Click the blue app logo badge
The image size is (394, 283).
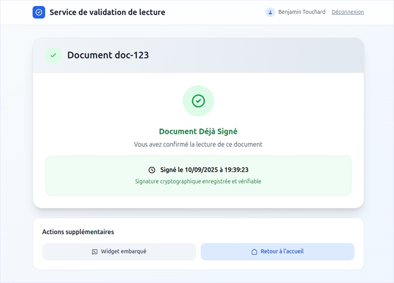click(x=39, y=12)
